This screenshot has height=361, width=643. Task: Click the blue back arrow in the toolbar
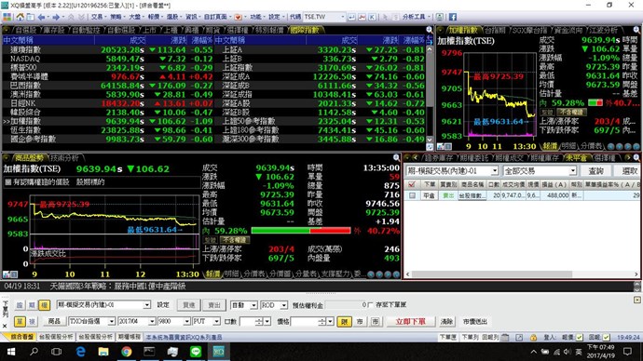tap(41, 17)
